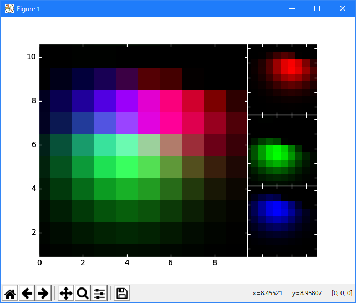Open the Configure subplots sliders icon
Screen dimensions: 356x303
99,294
